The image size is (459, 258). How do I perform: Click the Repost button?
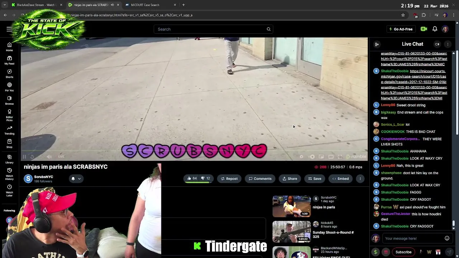(x=229, y=178)
